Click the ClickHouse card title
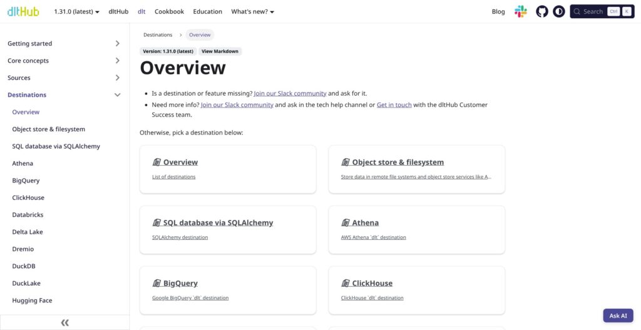The width and height of the screenshot is (641, 330). pyautogui.click(x=372, y=283)
